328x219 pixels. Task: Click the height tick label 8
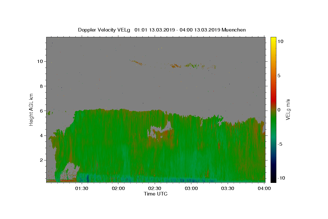point(41,86)
